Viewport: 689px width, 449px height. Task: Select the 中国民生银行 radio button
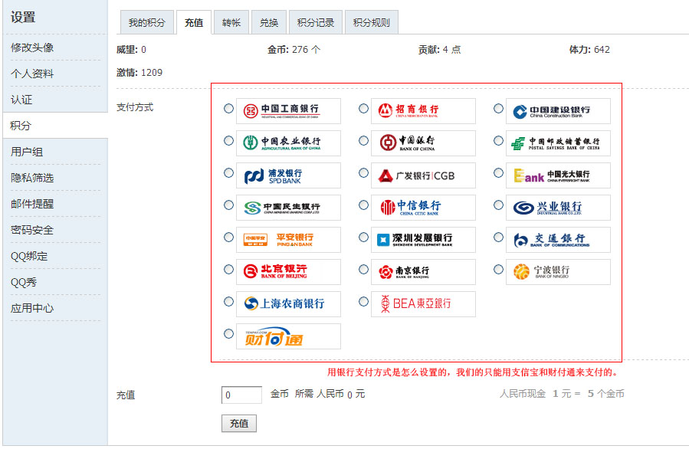click(228, 205)
